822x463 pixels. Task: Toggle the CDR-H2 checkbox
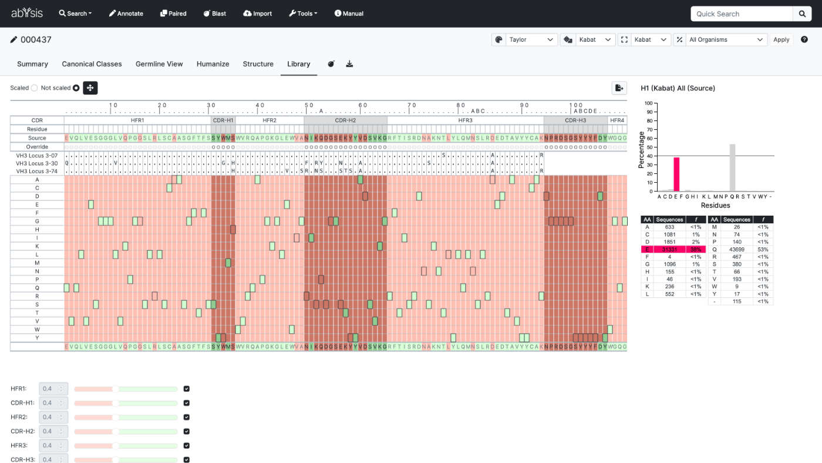(187, 431)
